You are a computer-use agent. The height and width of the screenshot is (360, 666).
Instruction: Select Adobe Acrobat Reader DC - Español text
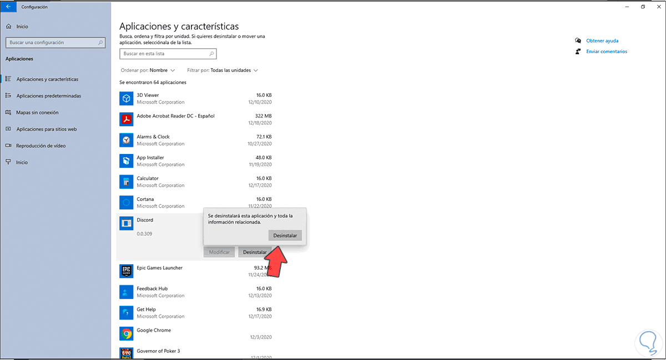(x=175, y=116)
